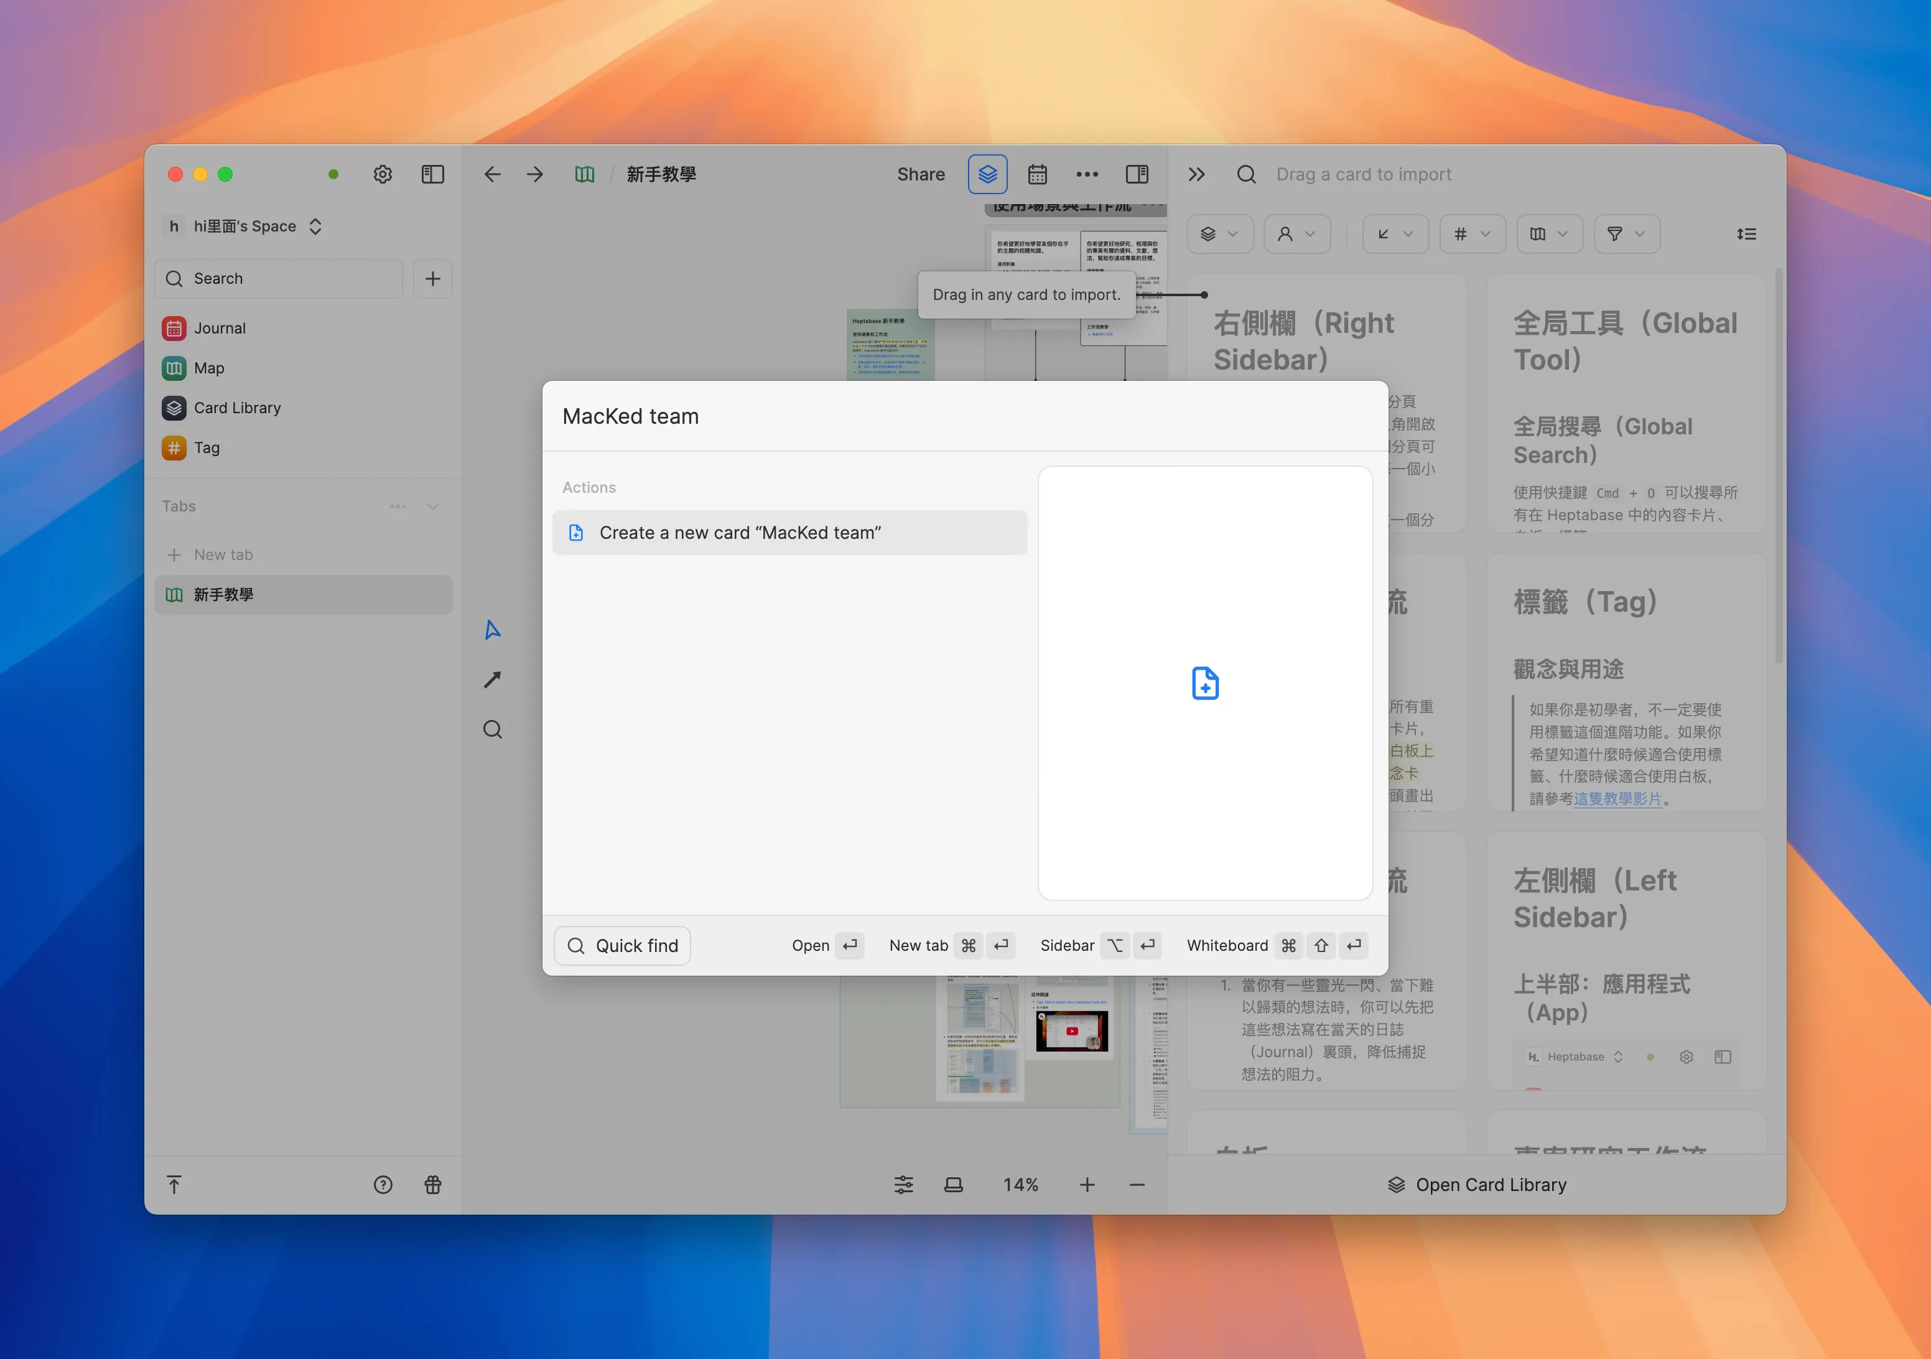
Task: Open the journal calendar icon in toolbar
Action: [1037, 174]
